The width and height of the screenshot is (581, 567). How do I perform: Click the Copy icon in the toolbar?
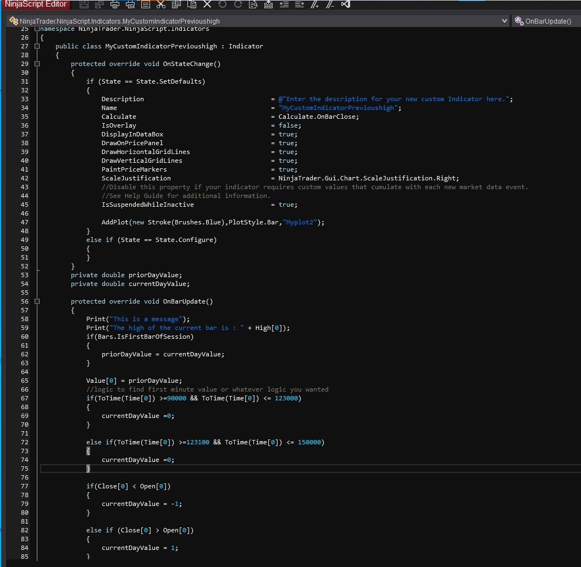[x=176, y=4]
